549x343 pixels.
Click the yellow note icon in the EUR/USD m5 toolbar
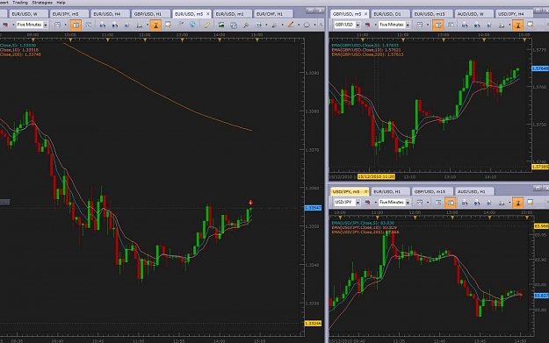pos(168,25)
